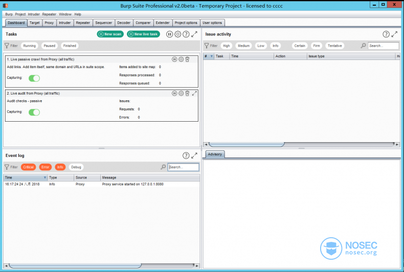Toggle Capturing for Live passive crawl
This screenshot has height=272, width=404.
pos(34,78)
